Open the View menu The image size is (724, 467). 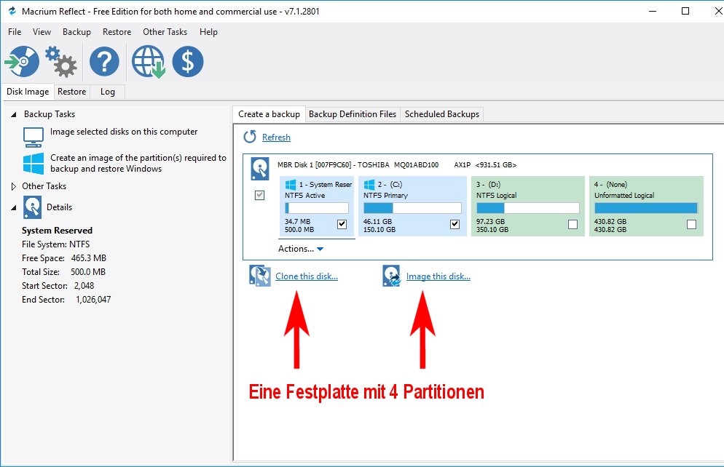(x=42, y=32)
